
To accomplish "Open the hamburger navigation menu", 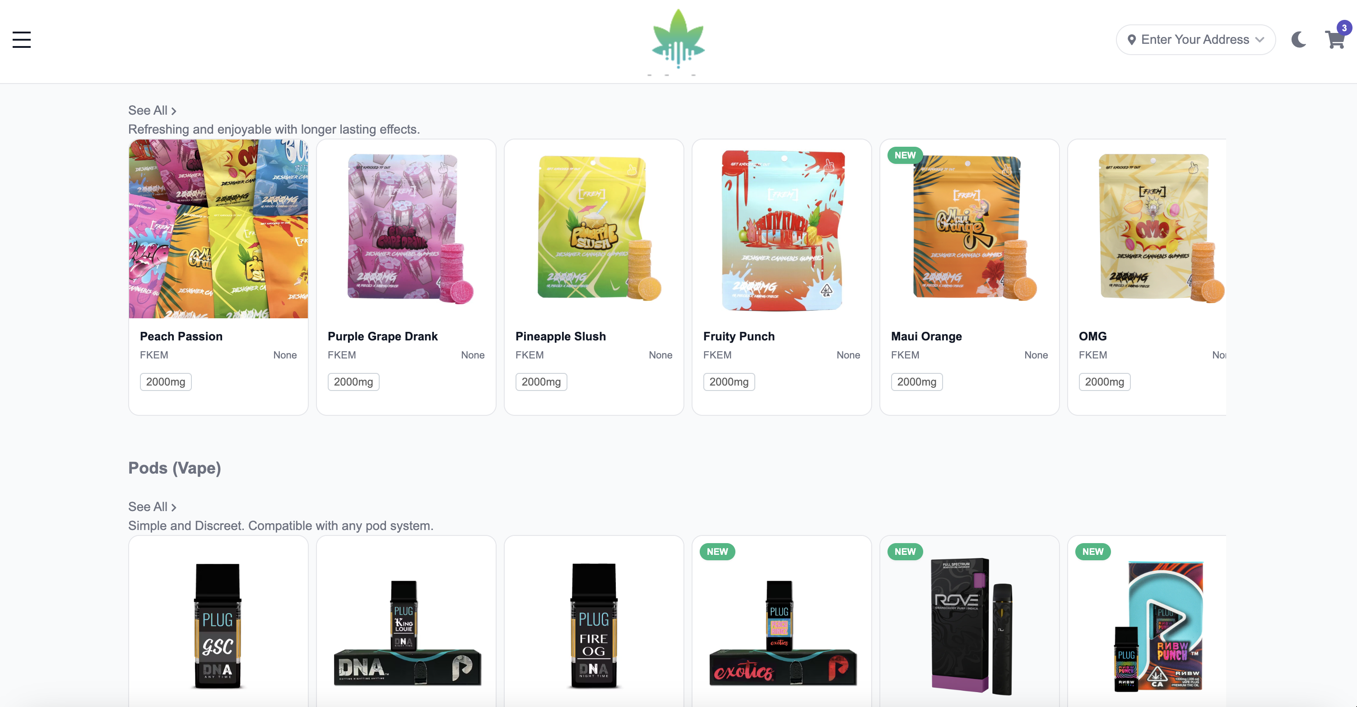I will pos(22,40).
